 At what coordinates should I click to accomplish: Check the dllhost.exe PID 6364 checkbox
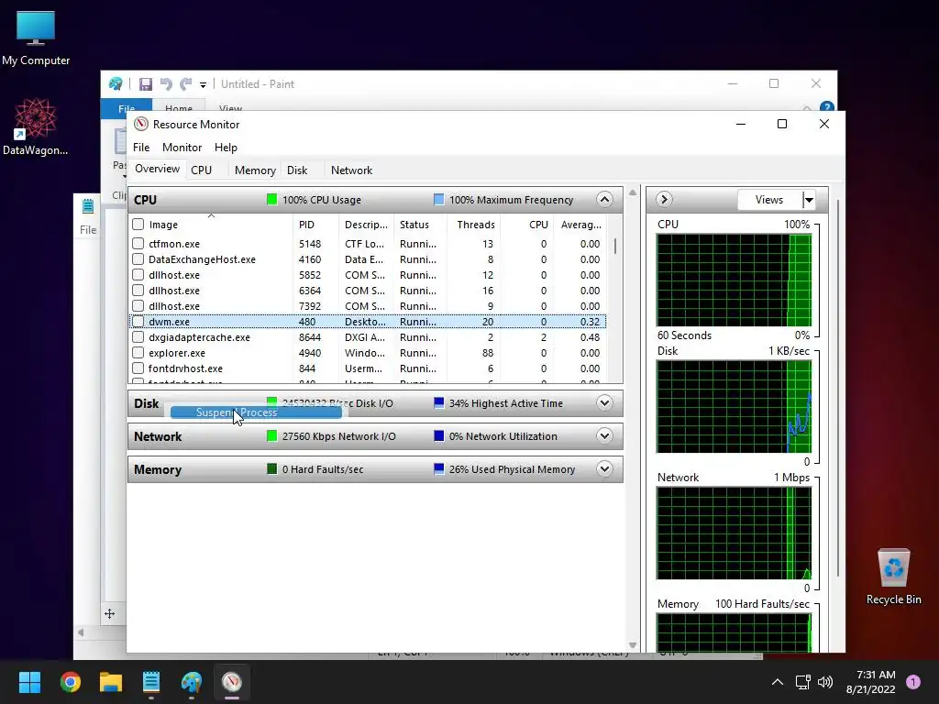(x=138, y=291)
